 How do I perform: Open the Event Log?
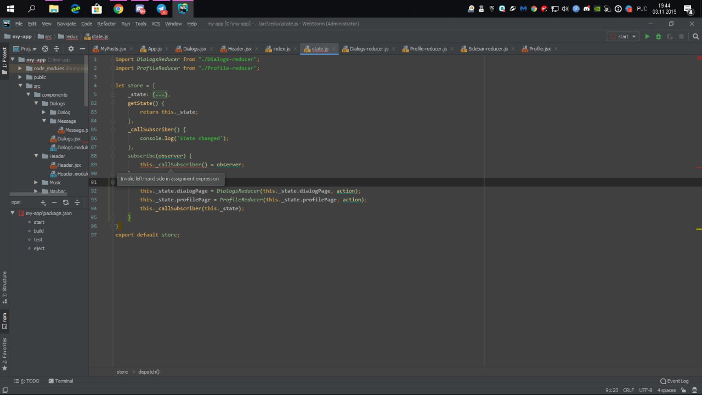675,381
